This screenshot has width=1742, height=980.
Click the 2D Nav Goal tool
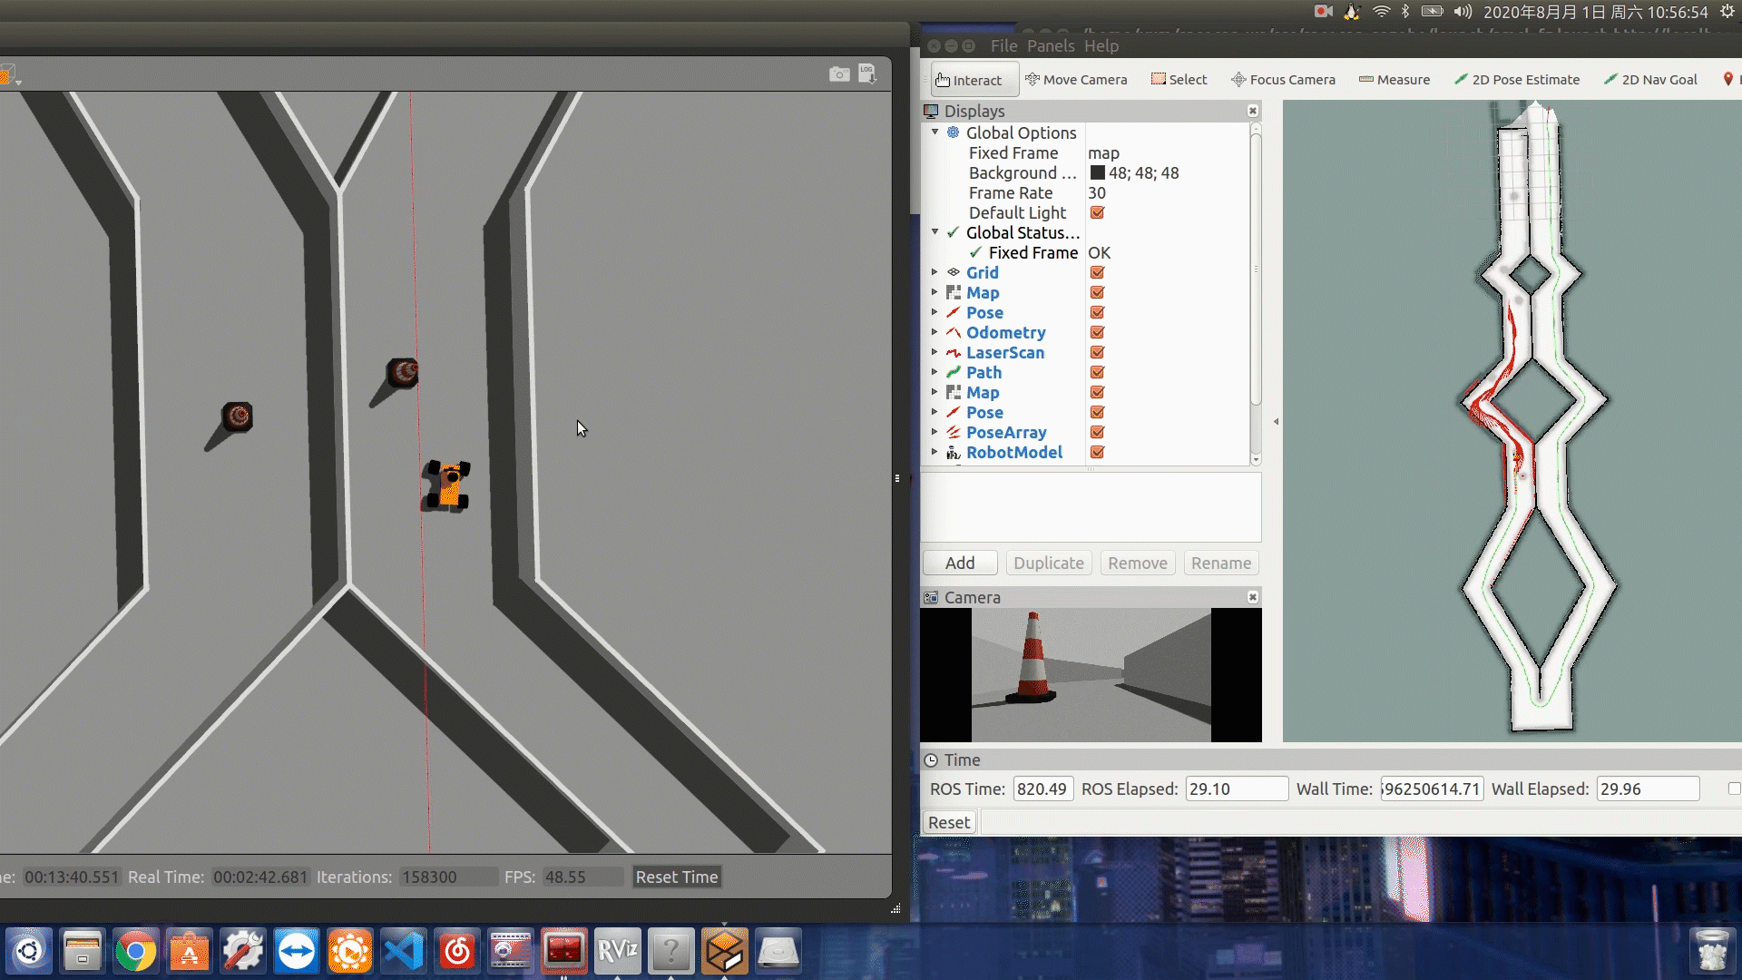tap(1650, 80)
